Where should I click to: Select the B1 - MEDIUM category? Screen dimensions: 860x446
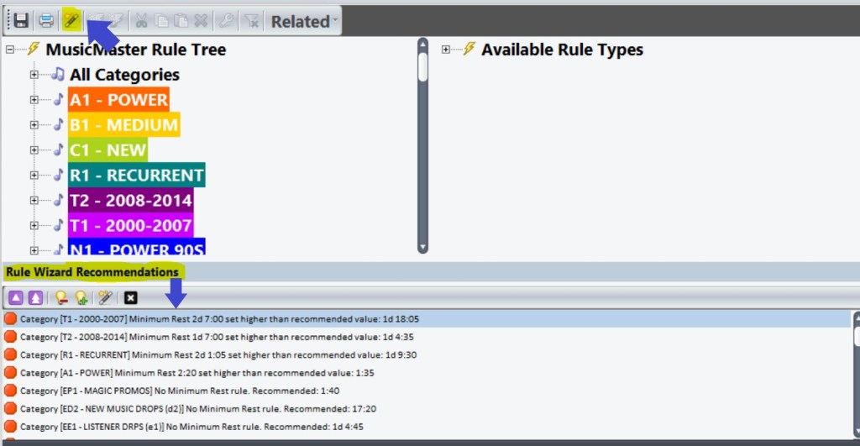point(123,125)
